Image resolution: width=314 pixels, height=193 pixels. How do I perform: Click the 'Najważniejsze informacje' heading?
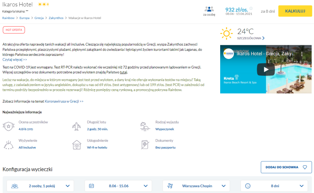(x=22, y=112)
